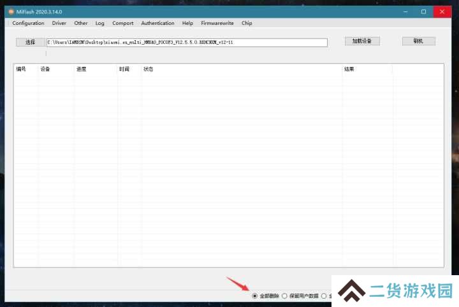This screenshot has height=307, width=459.
Task: Select the 保留用户数据 save user data radio
Action: click(284, 296)
